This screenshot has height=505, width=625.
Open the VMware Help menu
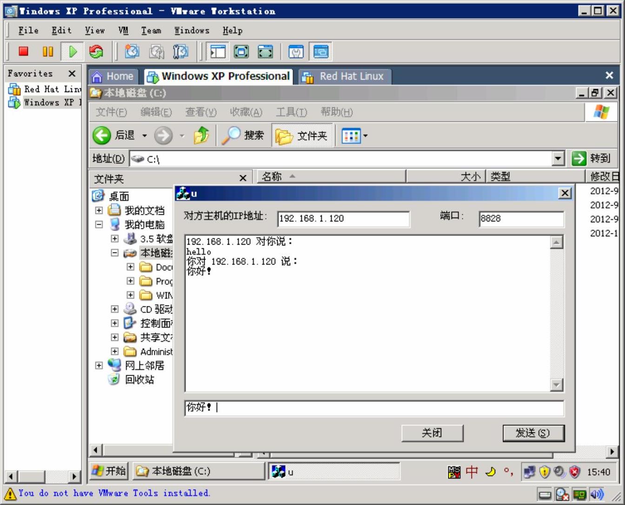(232, 31)
